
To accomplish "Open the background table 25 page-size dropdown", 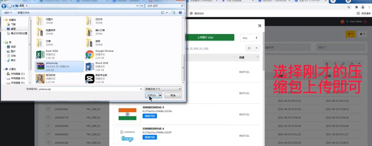I will [x=355, y=63].
